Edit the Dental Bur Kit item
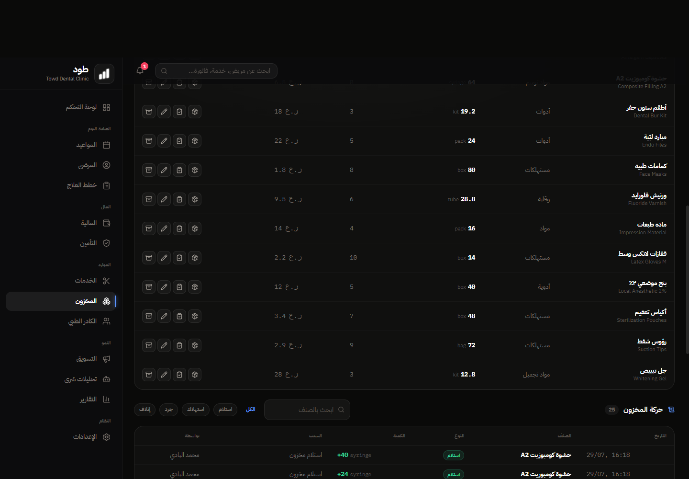 pos(164,112)
